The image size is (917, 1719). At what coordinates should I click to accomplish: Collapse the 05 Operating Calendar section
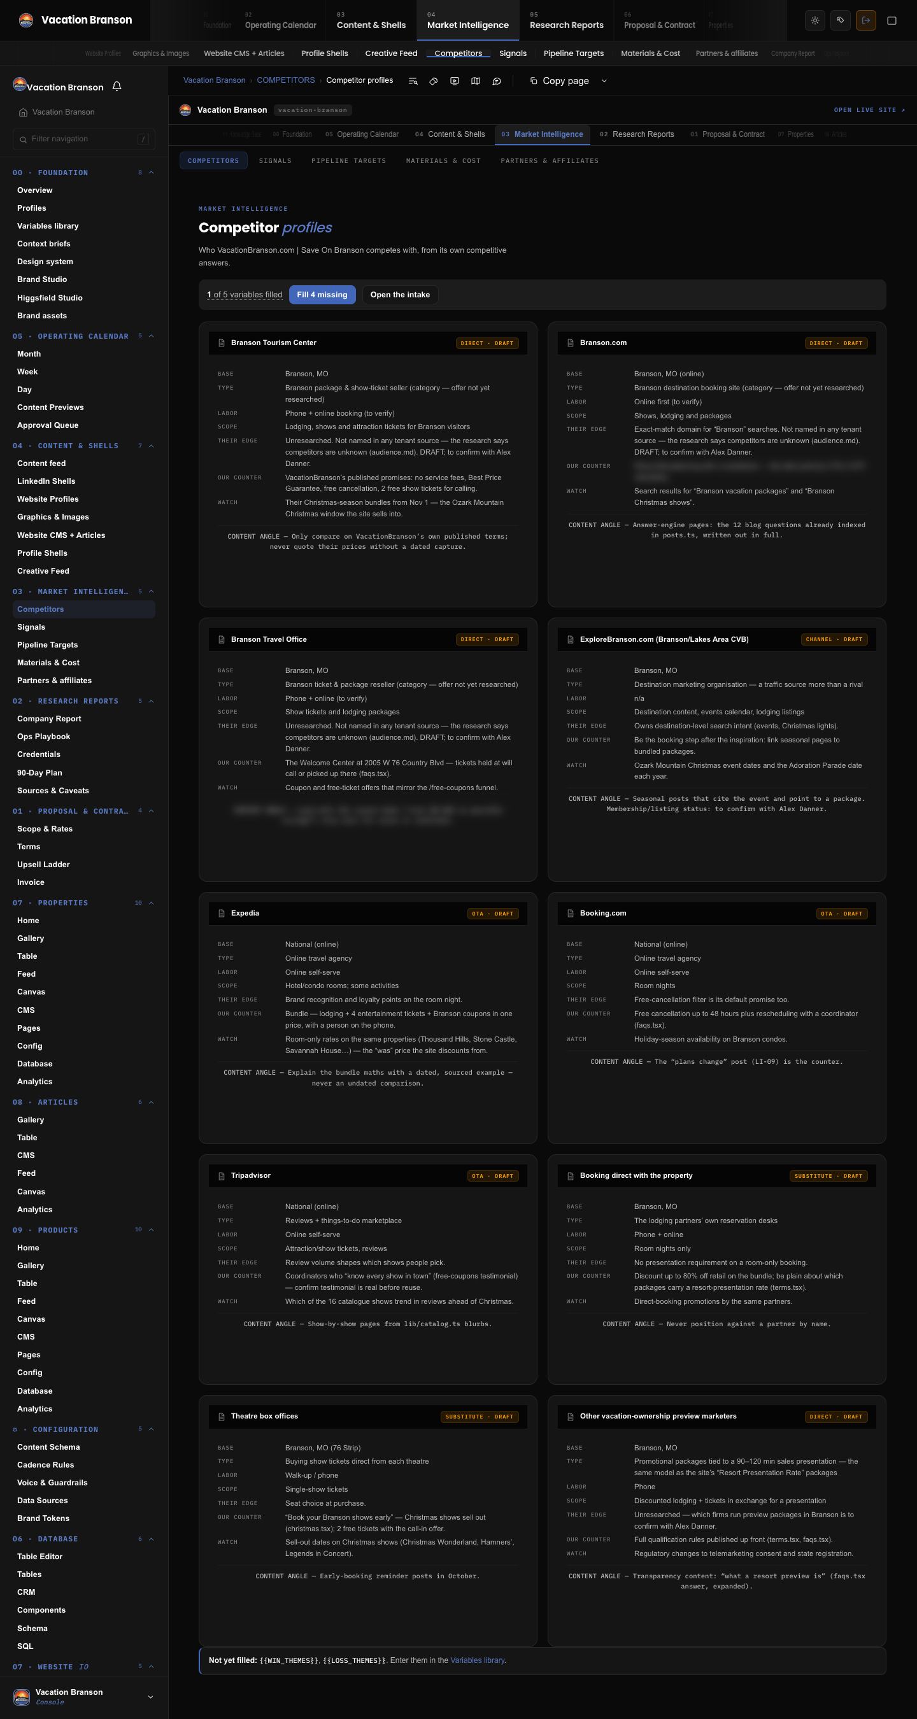tap(152, 336)
